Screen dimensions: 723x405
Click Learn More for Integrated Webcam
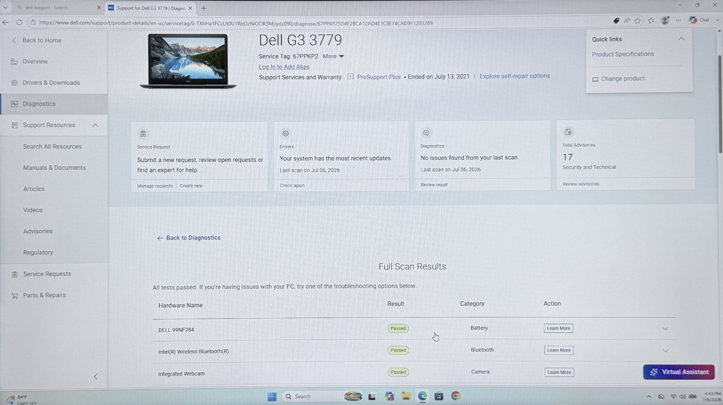[559, 372]
